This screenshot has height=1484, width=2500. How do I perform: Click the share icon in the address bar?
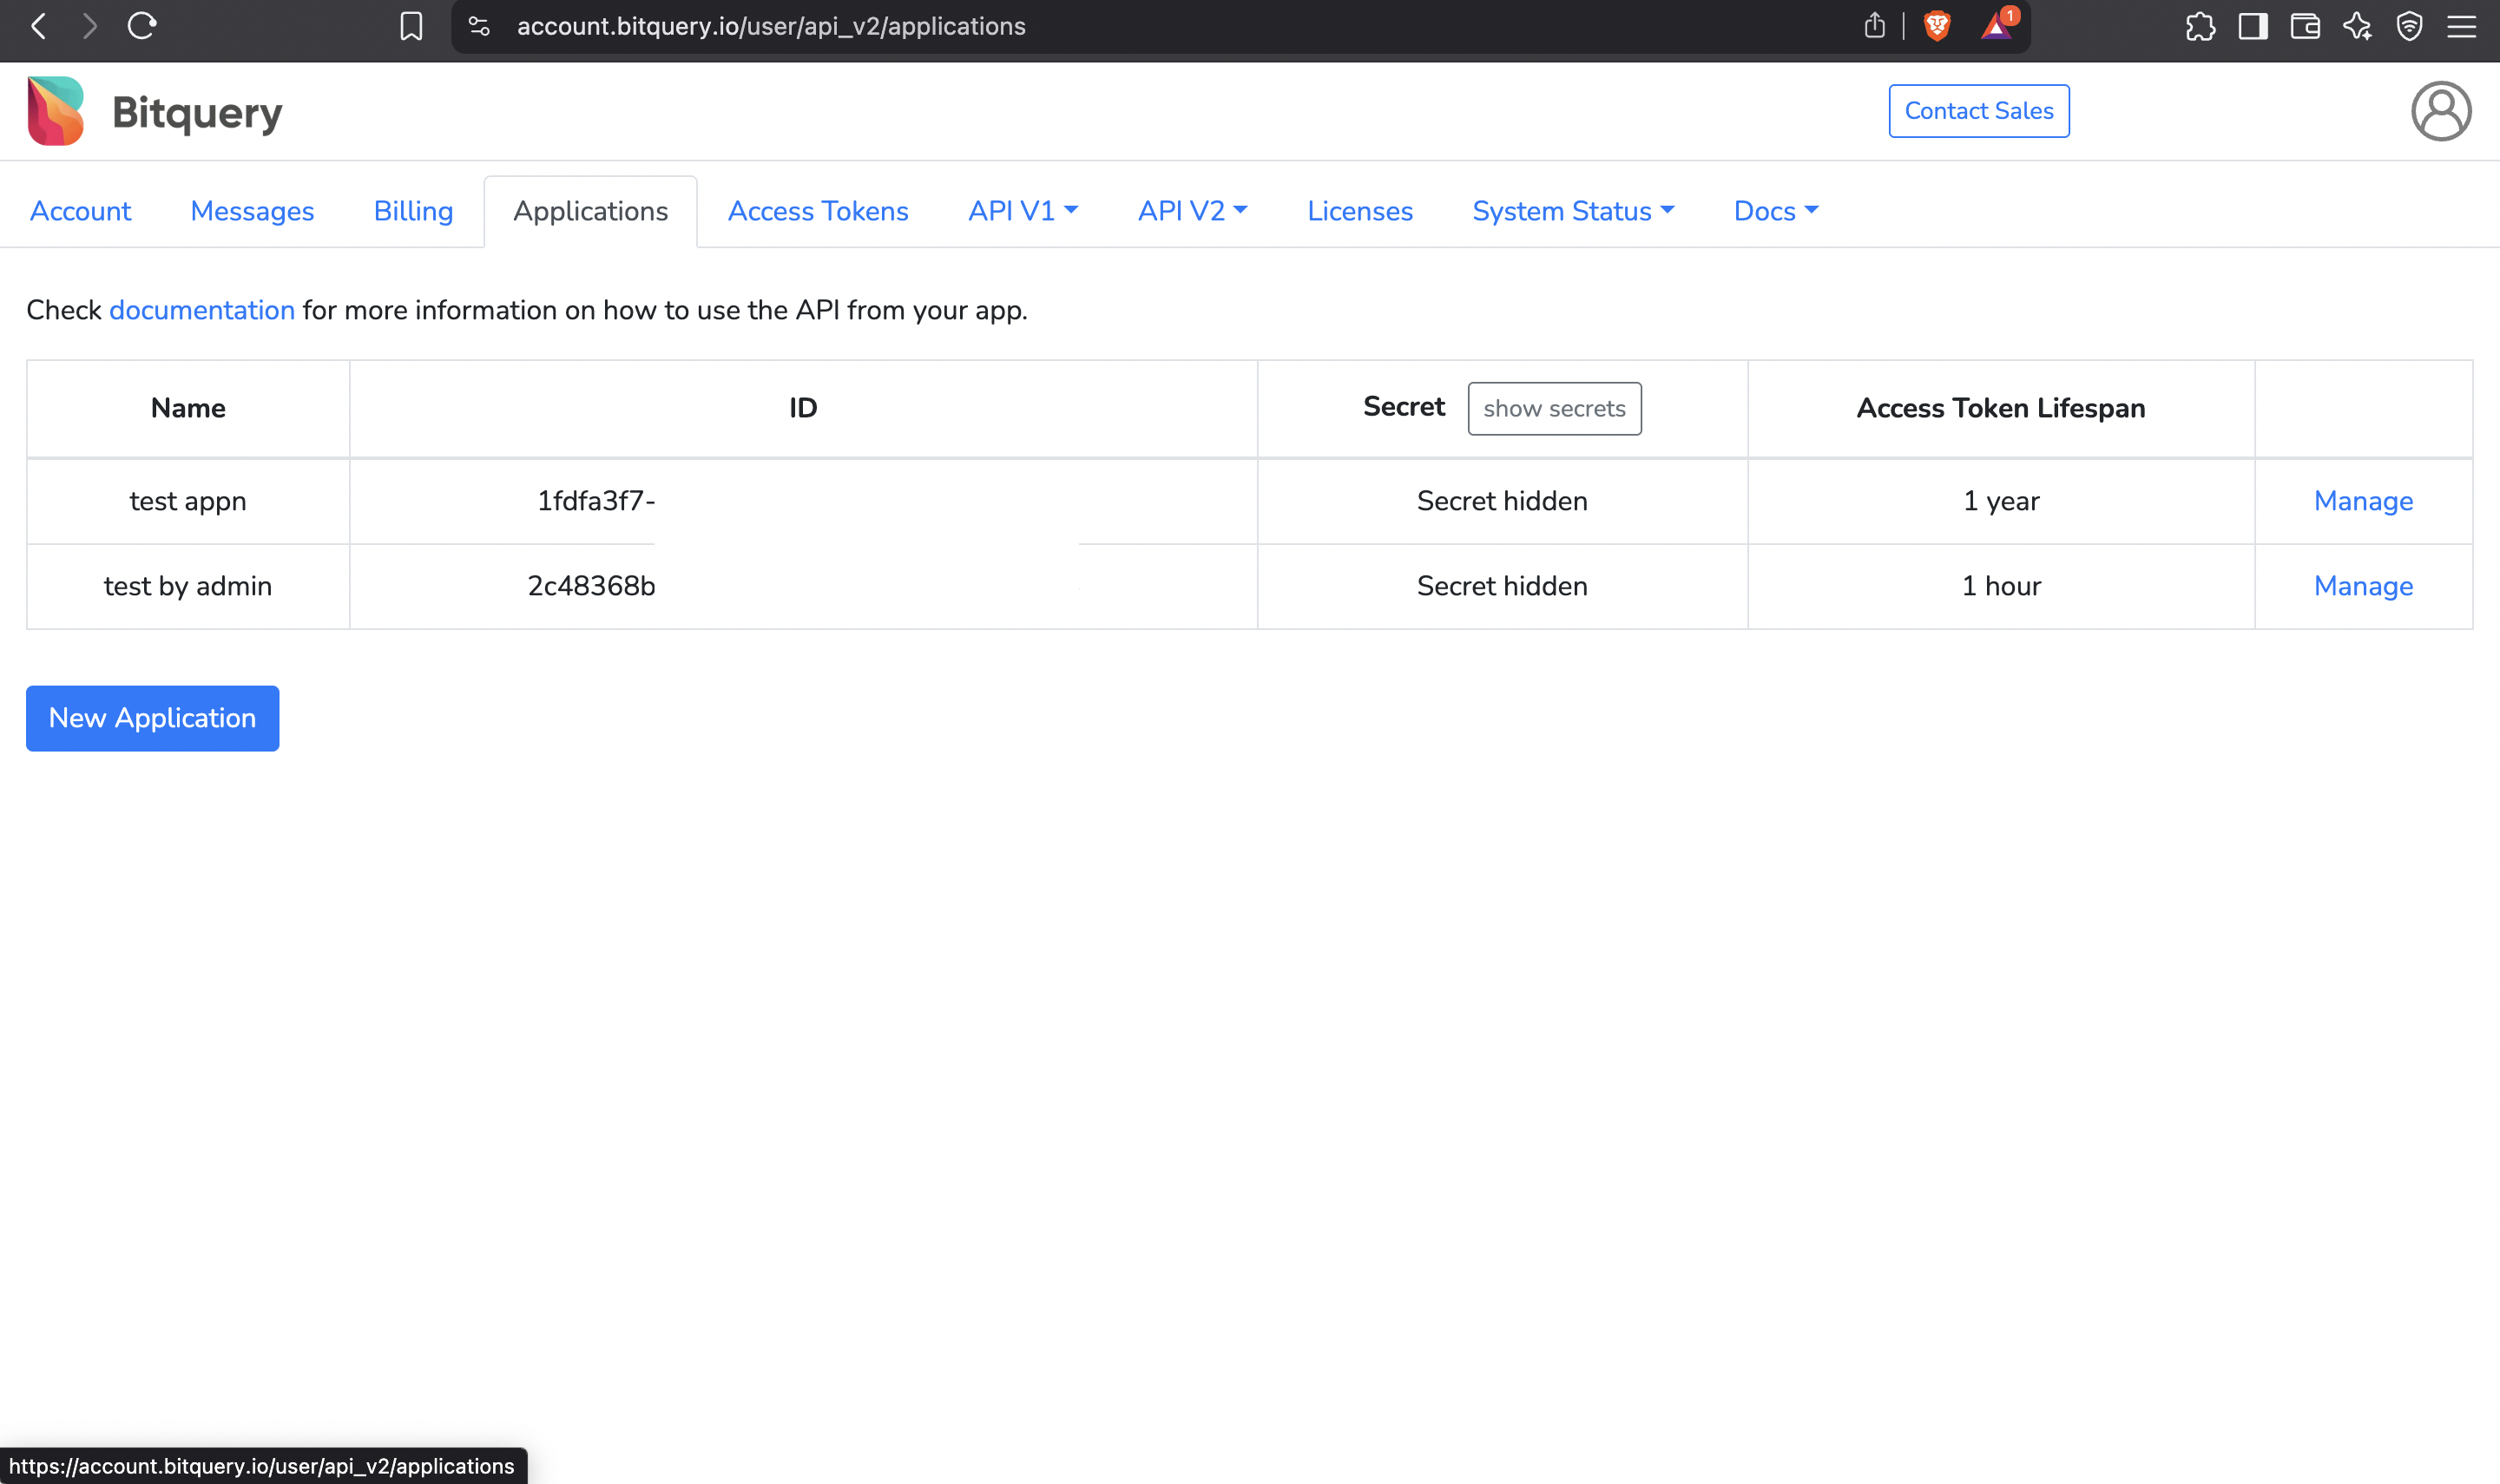(x=1874, y=26)
